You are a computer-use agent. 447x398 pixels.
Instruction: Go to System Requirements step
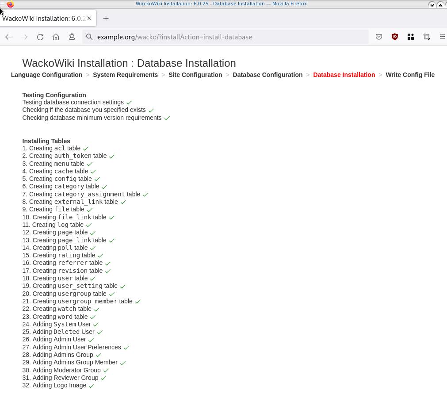pyautogui.click(x=125, y=75)
